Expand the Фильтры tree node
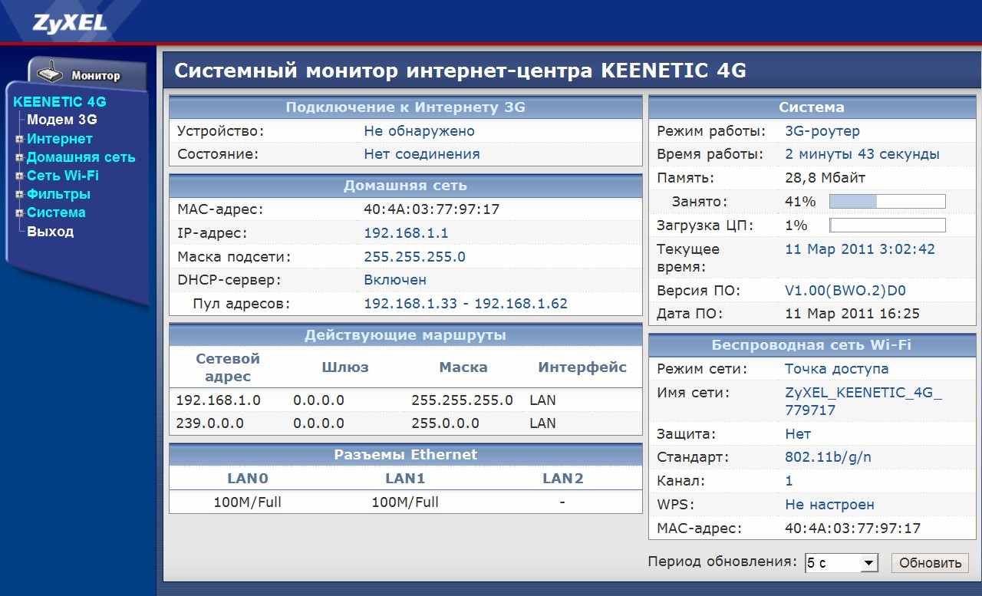Image resolution: width=982 pixels, height=596 pixels. (19, 194)
